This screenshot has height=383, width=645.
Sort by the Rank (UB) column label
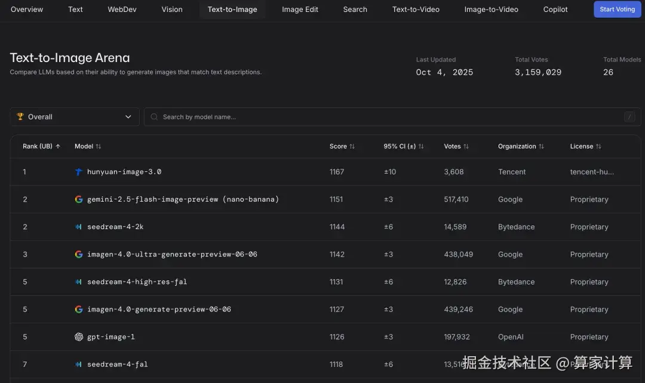[38, 146]
